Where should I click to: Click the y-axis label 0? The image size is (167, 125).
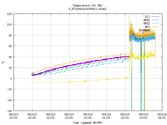(11, 79)
